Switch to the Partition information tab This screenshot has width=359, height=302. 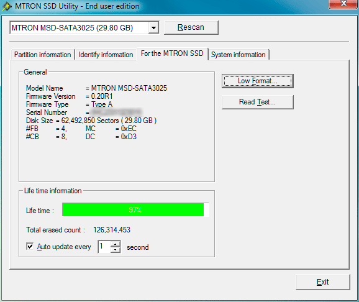pyautogui.click(x=43, y=55)
